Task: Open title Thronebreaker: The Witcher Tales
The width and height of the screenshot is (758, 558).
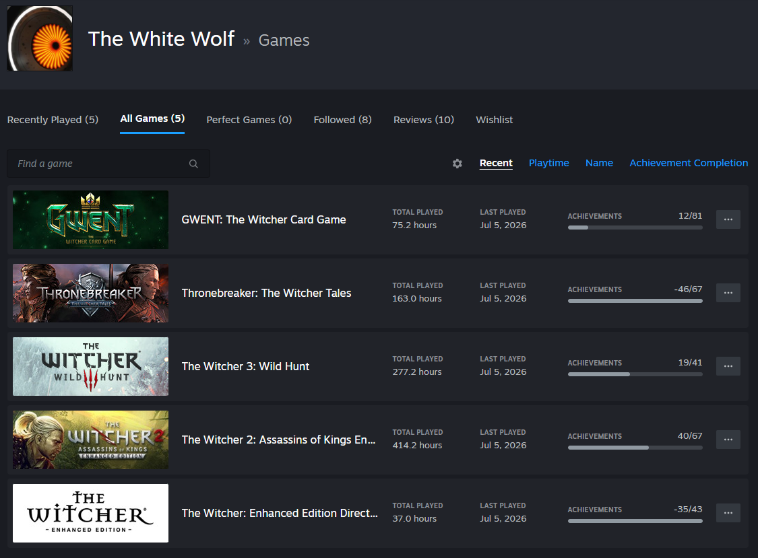Action: (x=266, y=293)
